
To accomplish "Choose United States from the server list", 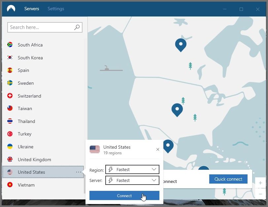I will (43, 172).
